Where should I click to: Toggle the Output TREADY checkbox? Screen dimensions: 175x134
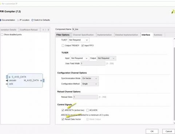point(63,46)
